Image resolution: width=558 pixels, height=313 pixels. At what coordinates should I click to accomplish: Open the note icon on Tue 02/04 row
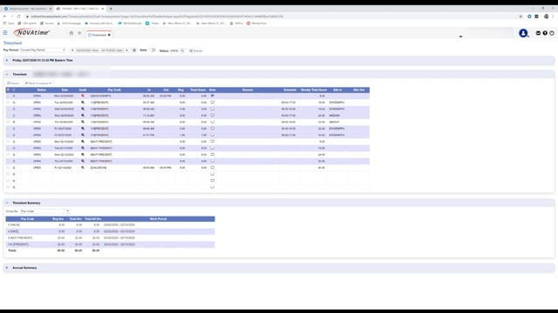(213, 103)
